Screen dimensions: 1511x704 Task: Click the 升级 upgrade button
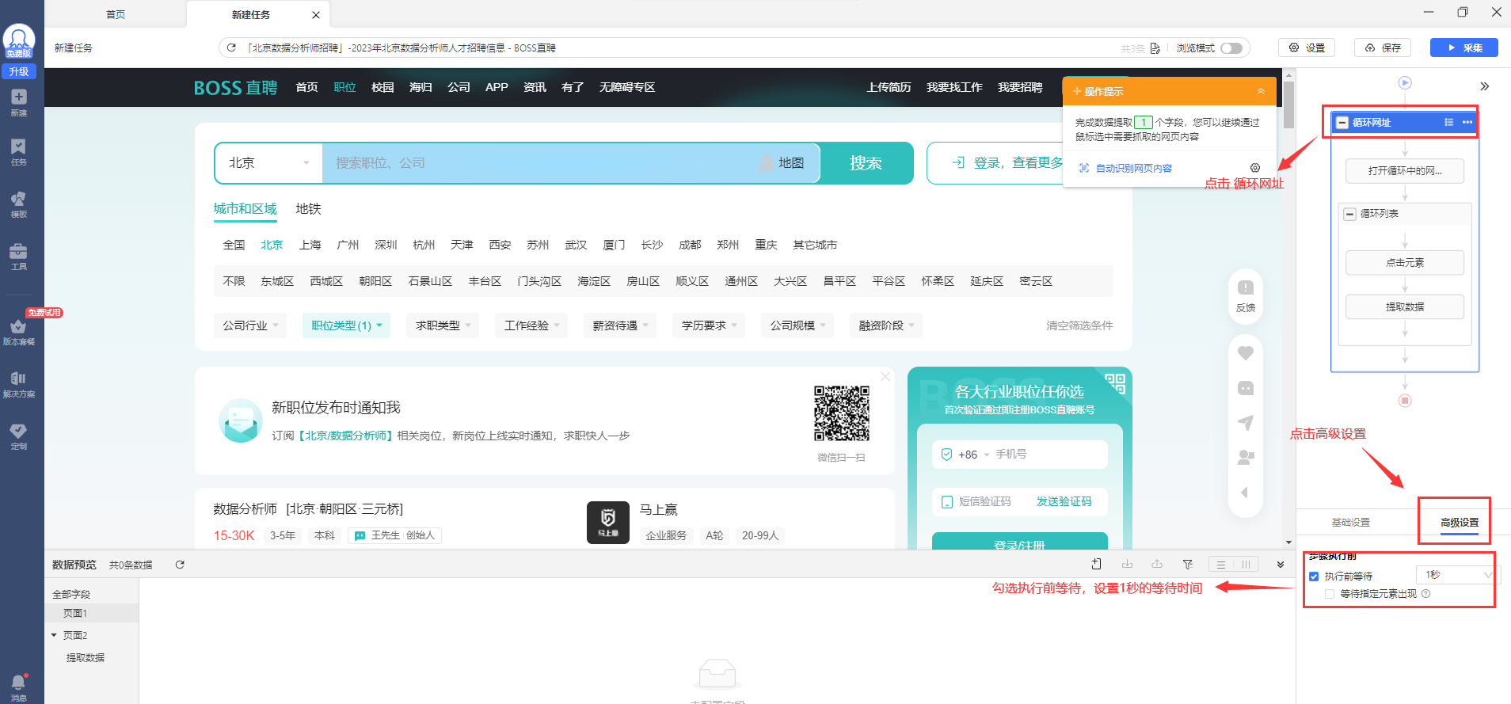(19, 71)
